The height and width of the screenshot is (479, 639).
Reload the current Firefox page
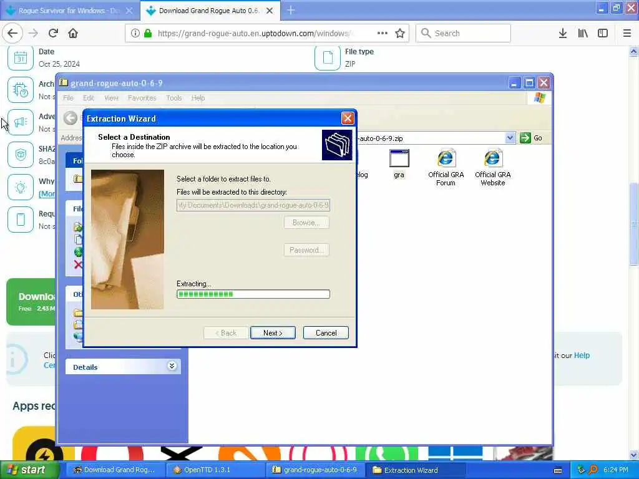tap(53, 33)
